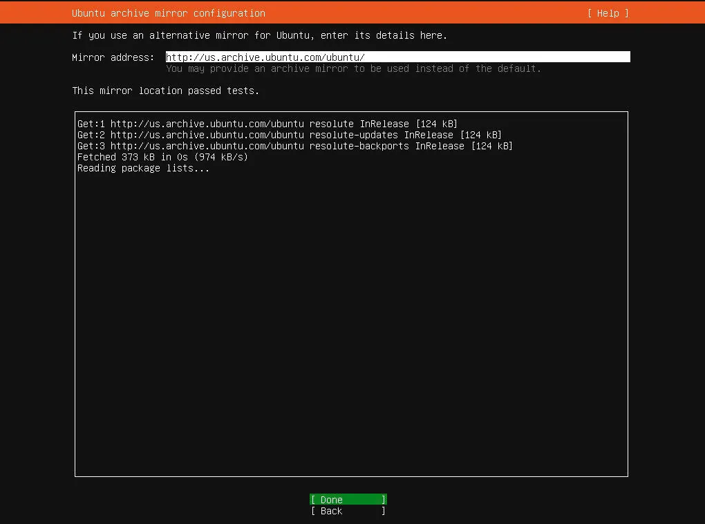Select the Get:1 resolute InRelease log line
Viewport: 705px width, 524px height.
coord(267,124)
